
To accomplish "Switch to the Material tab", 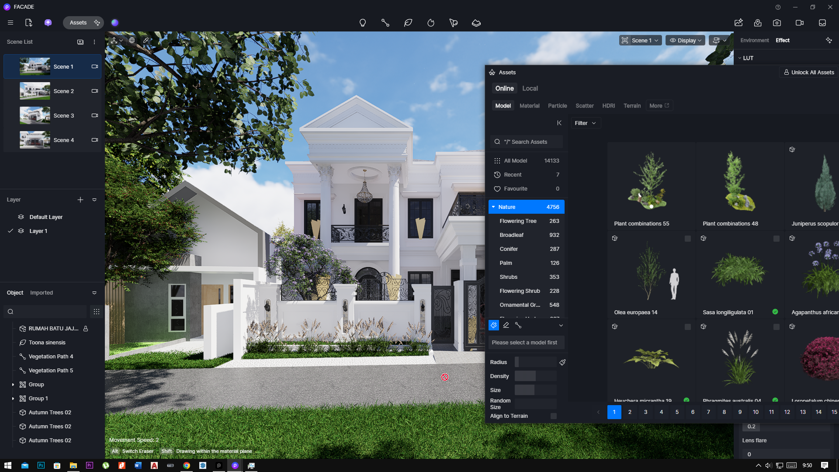I will pyautogui.click(x=529, y=106).
